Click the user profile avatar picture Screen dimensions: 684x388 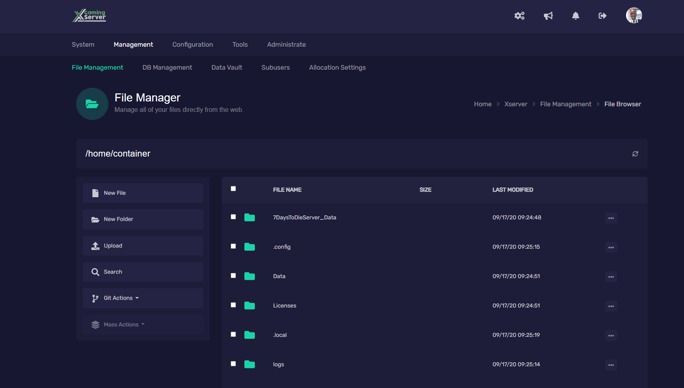634,15
